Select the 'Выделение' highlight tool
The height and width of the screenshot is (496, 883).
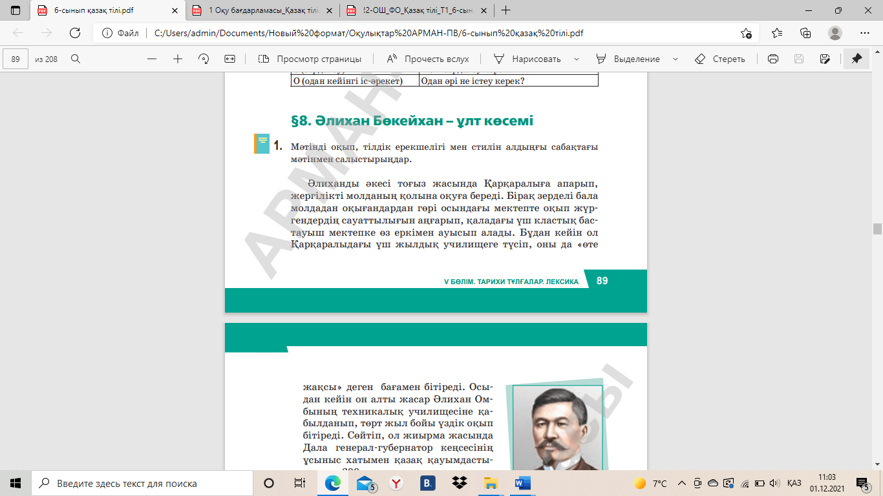[x=628, y=59]
